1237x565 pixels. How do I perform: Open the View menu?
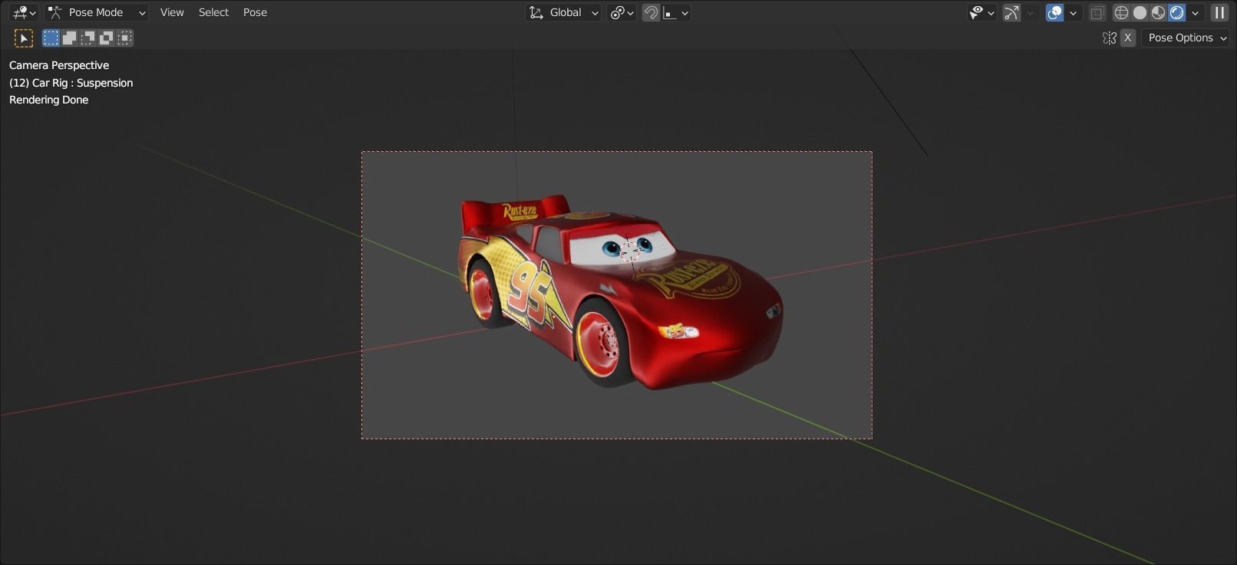pos(172,12)
